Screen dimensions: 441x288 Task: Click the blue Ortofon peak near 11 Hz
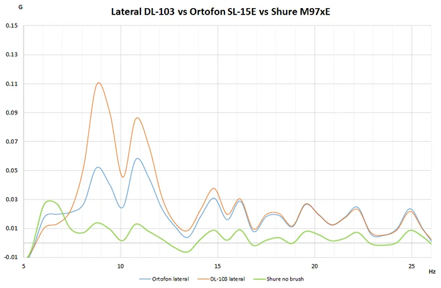(x=138, y=159)
